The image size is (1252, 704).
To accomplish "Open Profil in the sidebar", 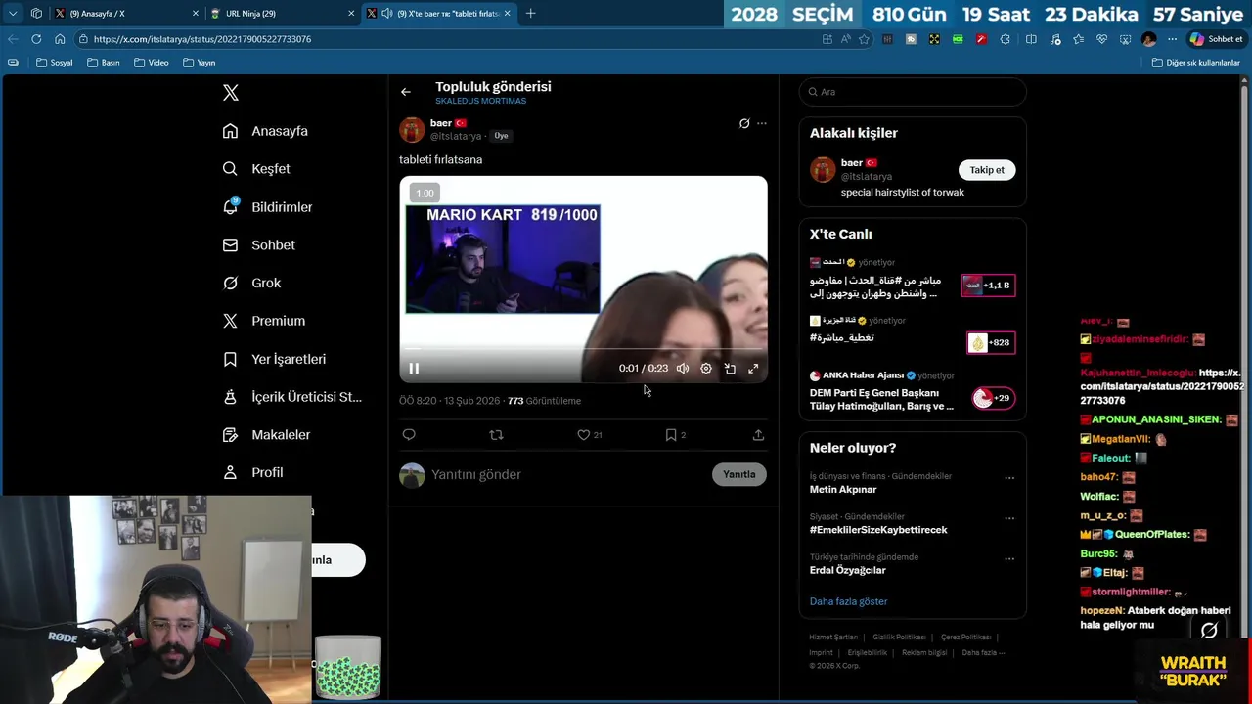I will (x=252, y=472).
